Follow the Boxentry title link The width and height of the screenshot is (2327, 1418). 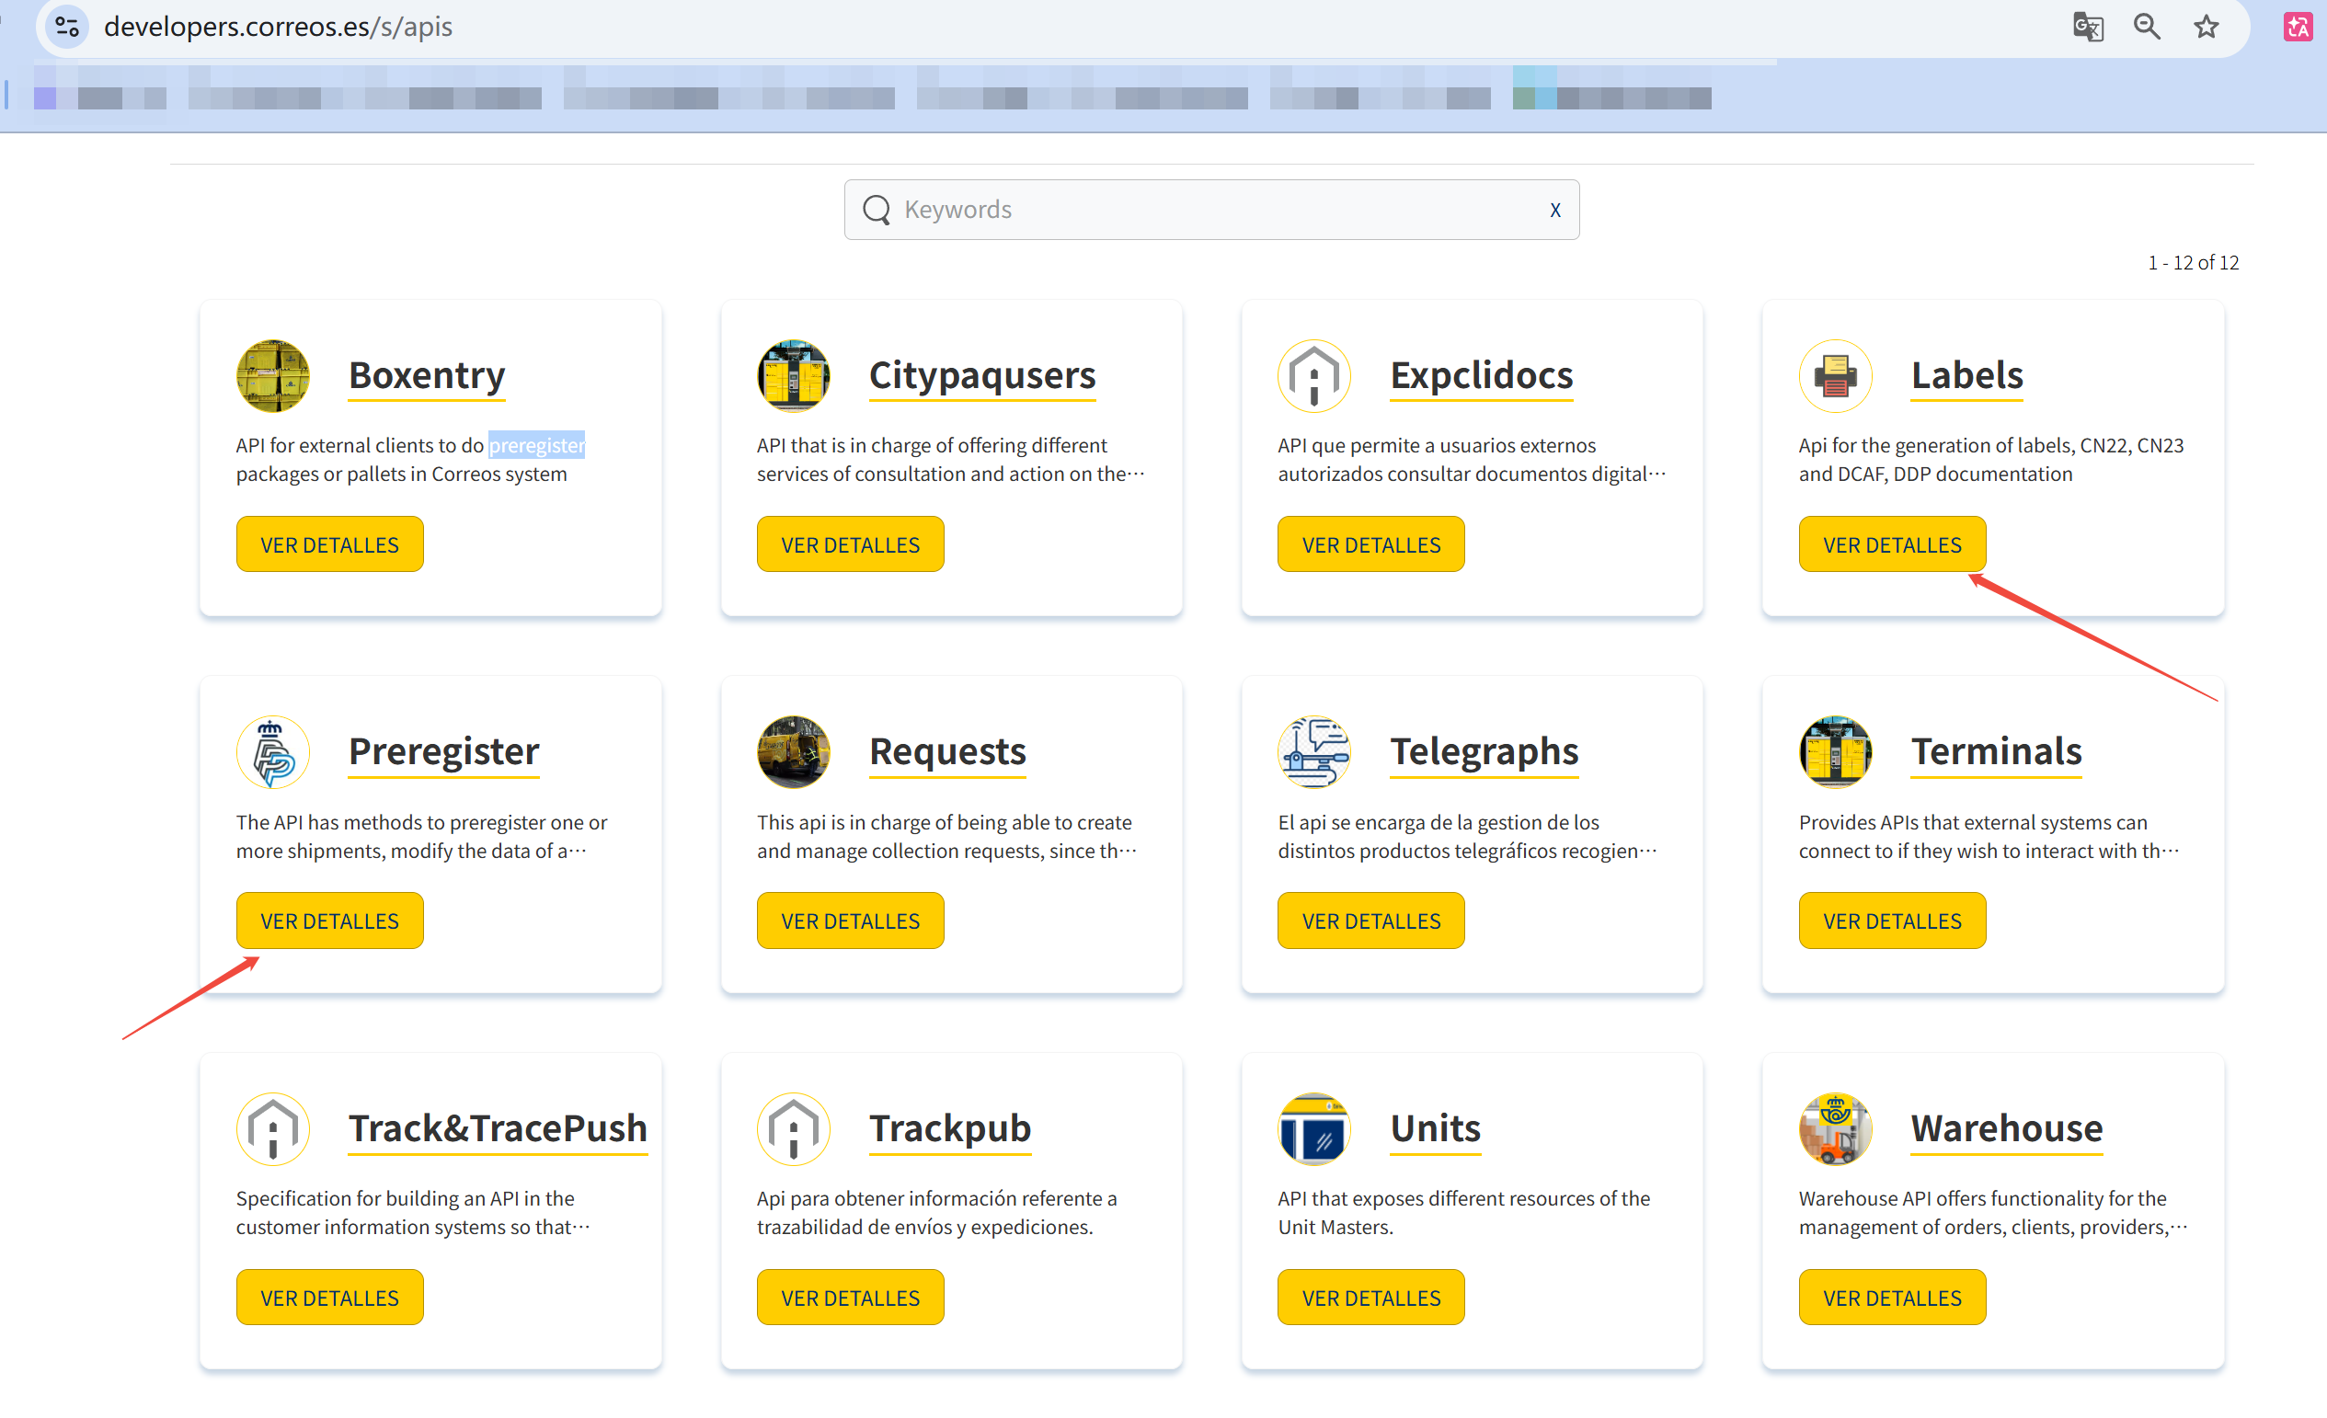427,376
